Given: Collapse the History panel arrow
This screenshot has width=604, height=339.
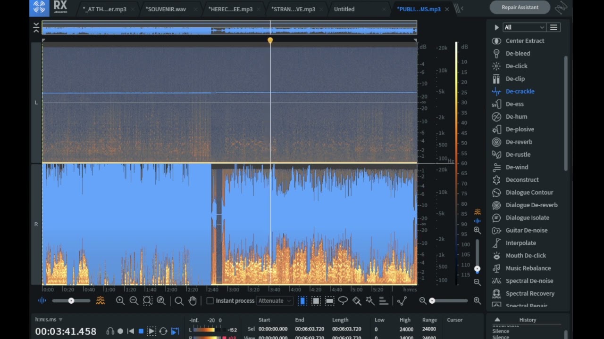Looking at the screenshot, I should [497, 320].
